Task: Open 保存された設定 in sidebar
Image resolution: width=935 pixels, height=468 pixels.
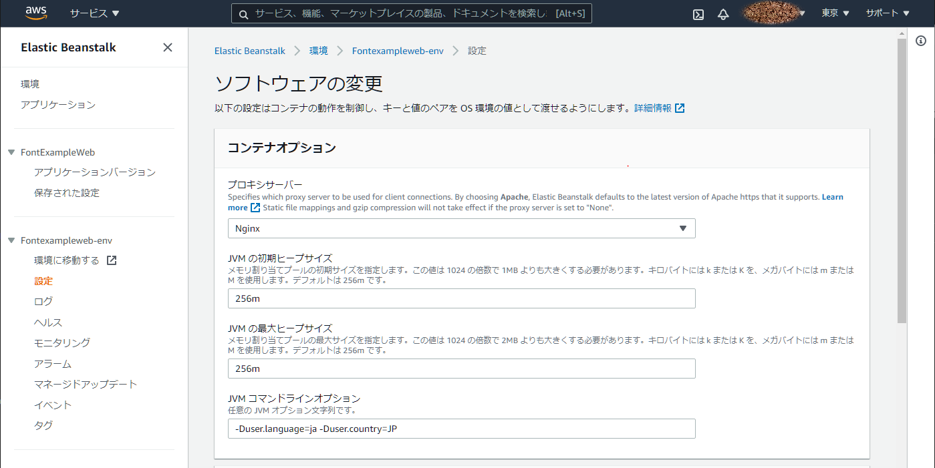Action: (67, 193)
